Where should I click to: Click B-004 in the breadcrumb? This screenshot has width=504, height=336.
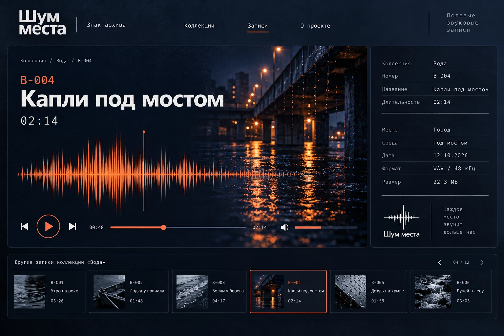pos(85,61)
